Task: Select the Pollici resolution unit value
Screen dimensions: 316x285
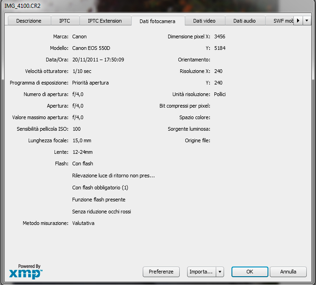Action: 220,94
